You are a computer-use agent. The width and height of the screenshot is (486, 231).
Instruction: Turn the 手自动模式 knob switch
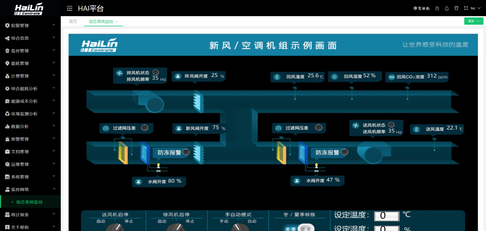238,228
